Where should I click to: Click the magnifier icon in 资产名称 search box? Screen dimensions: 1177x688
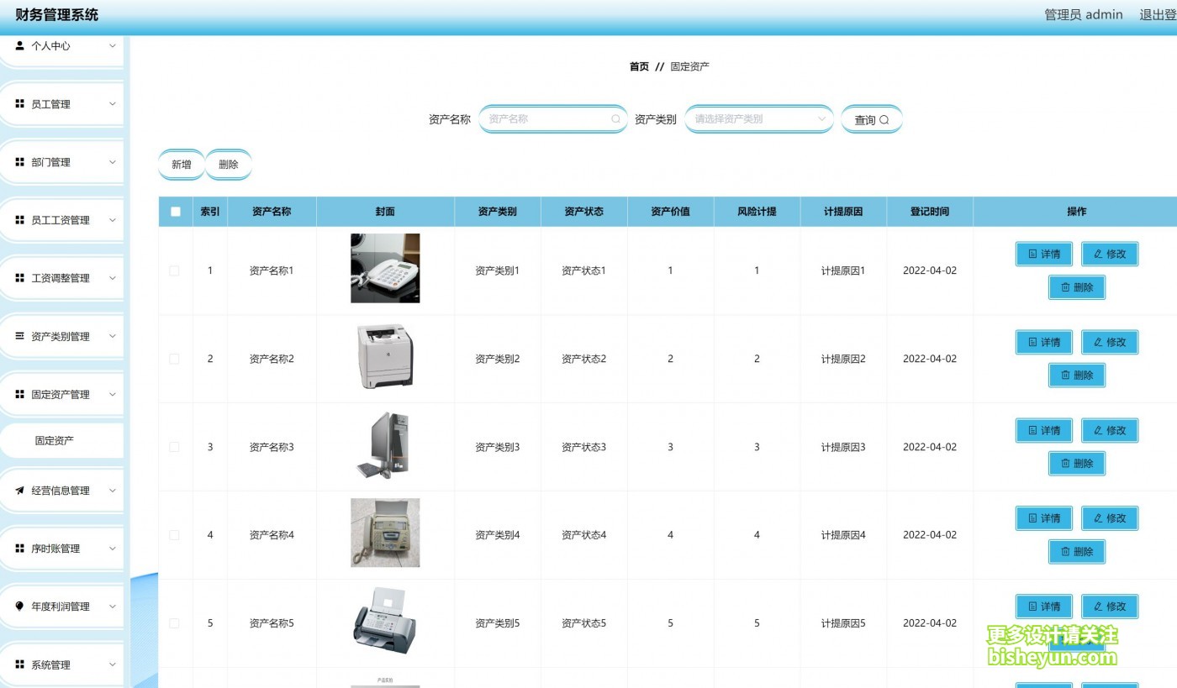coord(615,119)
